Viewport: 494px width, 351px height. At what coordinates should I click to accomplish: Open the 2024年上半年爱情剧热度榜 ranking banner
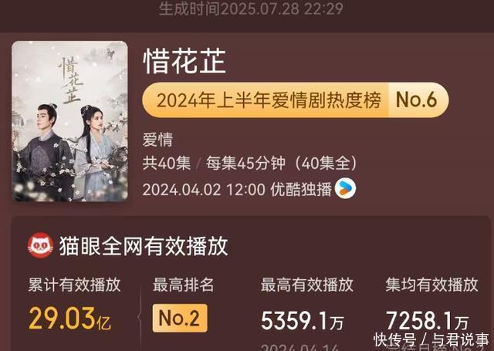(296, 100)
